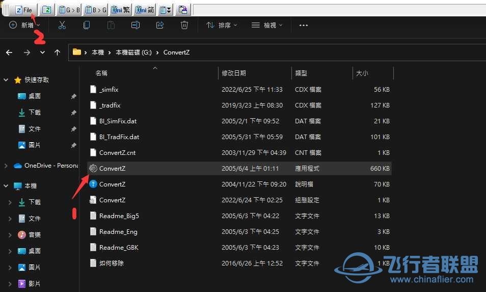The image size is (486, 292).
Task: Click the Share icon in Explorer toolbar
Action: coord(160,25)
